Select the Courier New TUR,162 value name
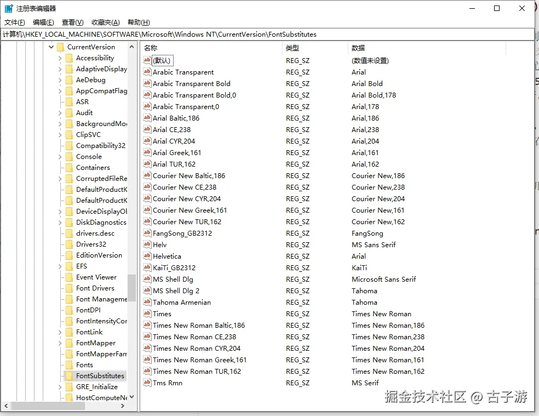Viewport: 539px width, 416px height. click(x=187, y=221)
